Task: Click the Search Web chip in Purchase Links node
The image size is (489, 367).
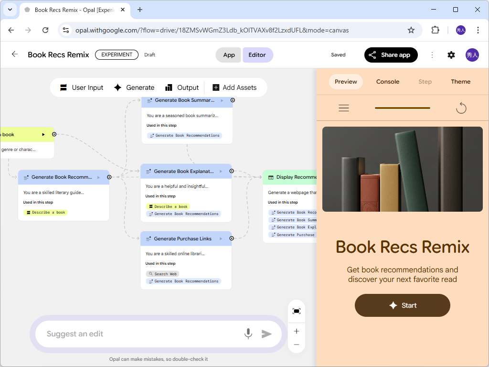Action: click(x=162, y=274)
